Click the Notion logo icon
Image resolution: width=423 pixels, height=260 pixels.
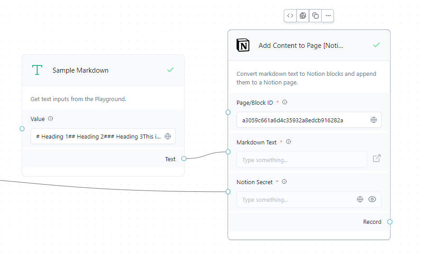(x=243, y=45)
